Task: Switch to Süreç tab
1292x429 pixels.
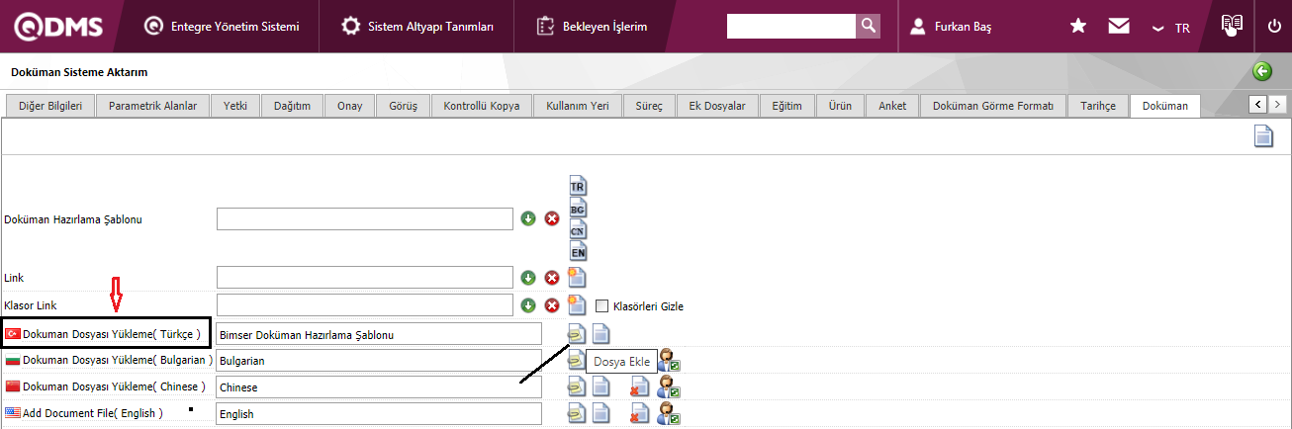Action: coord(649,106)
